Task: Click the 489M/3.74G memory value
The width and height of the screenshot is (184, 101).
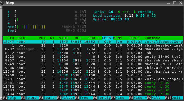Action: tap(73, 27)
